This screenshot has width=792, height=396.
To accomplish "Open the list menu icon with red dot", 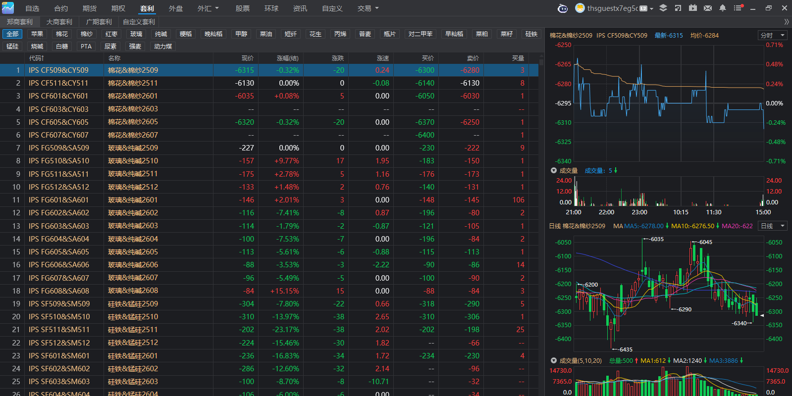I will point(738,8).
